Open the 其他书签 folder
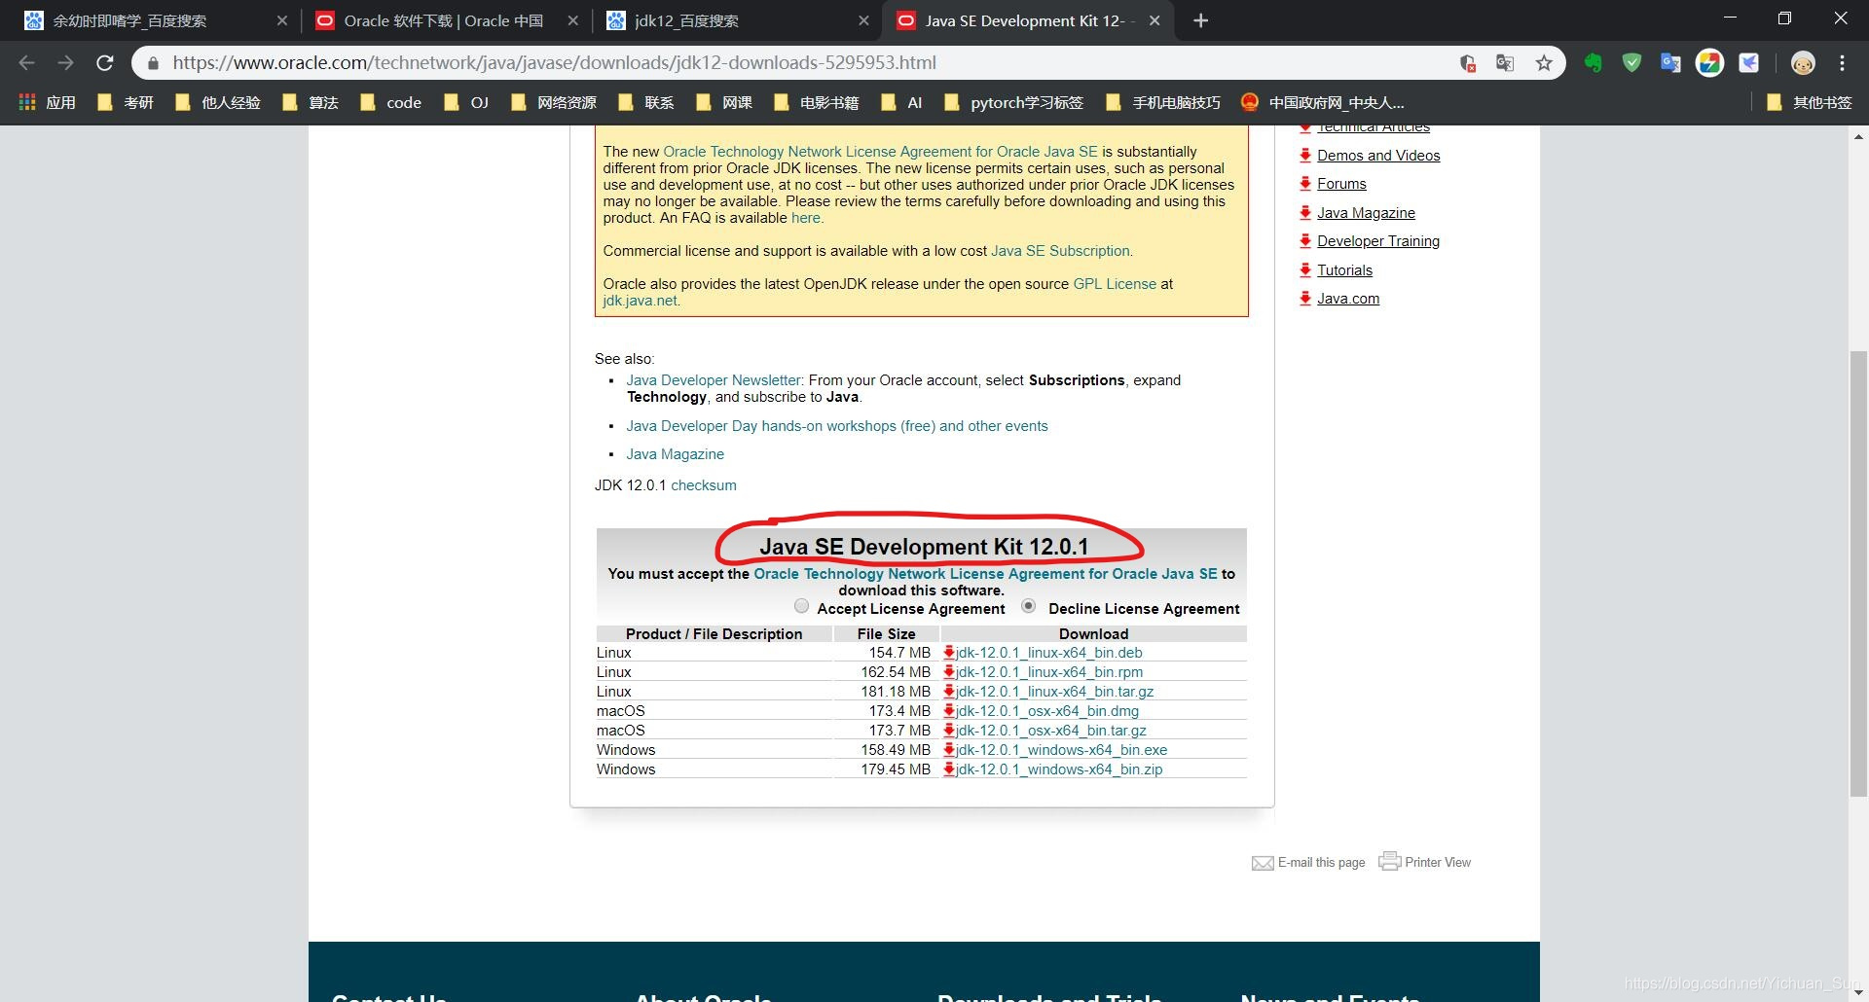Viewport: 1869px width, 1002px height. (x=1810, y=102)
